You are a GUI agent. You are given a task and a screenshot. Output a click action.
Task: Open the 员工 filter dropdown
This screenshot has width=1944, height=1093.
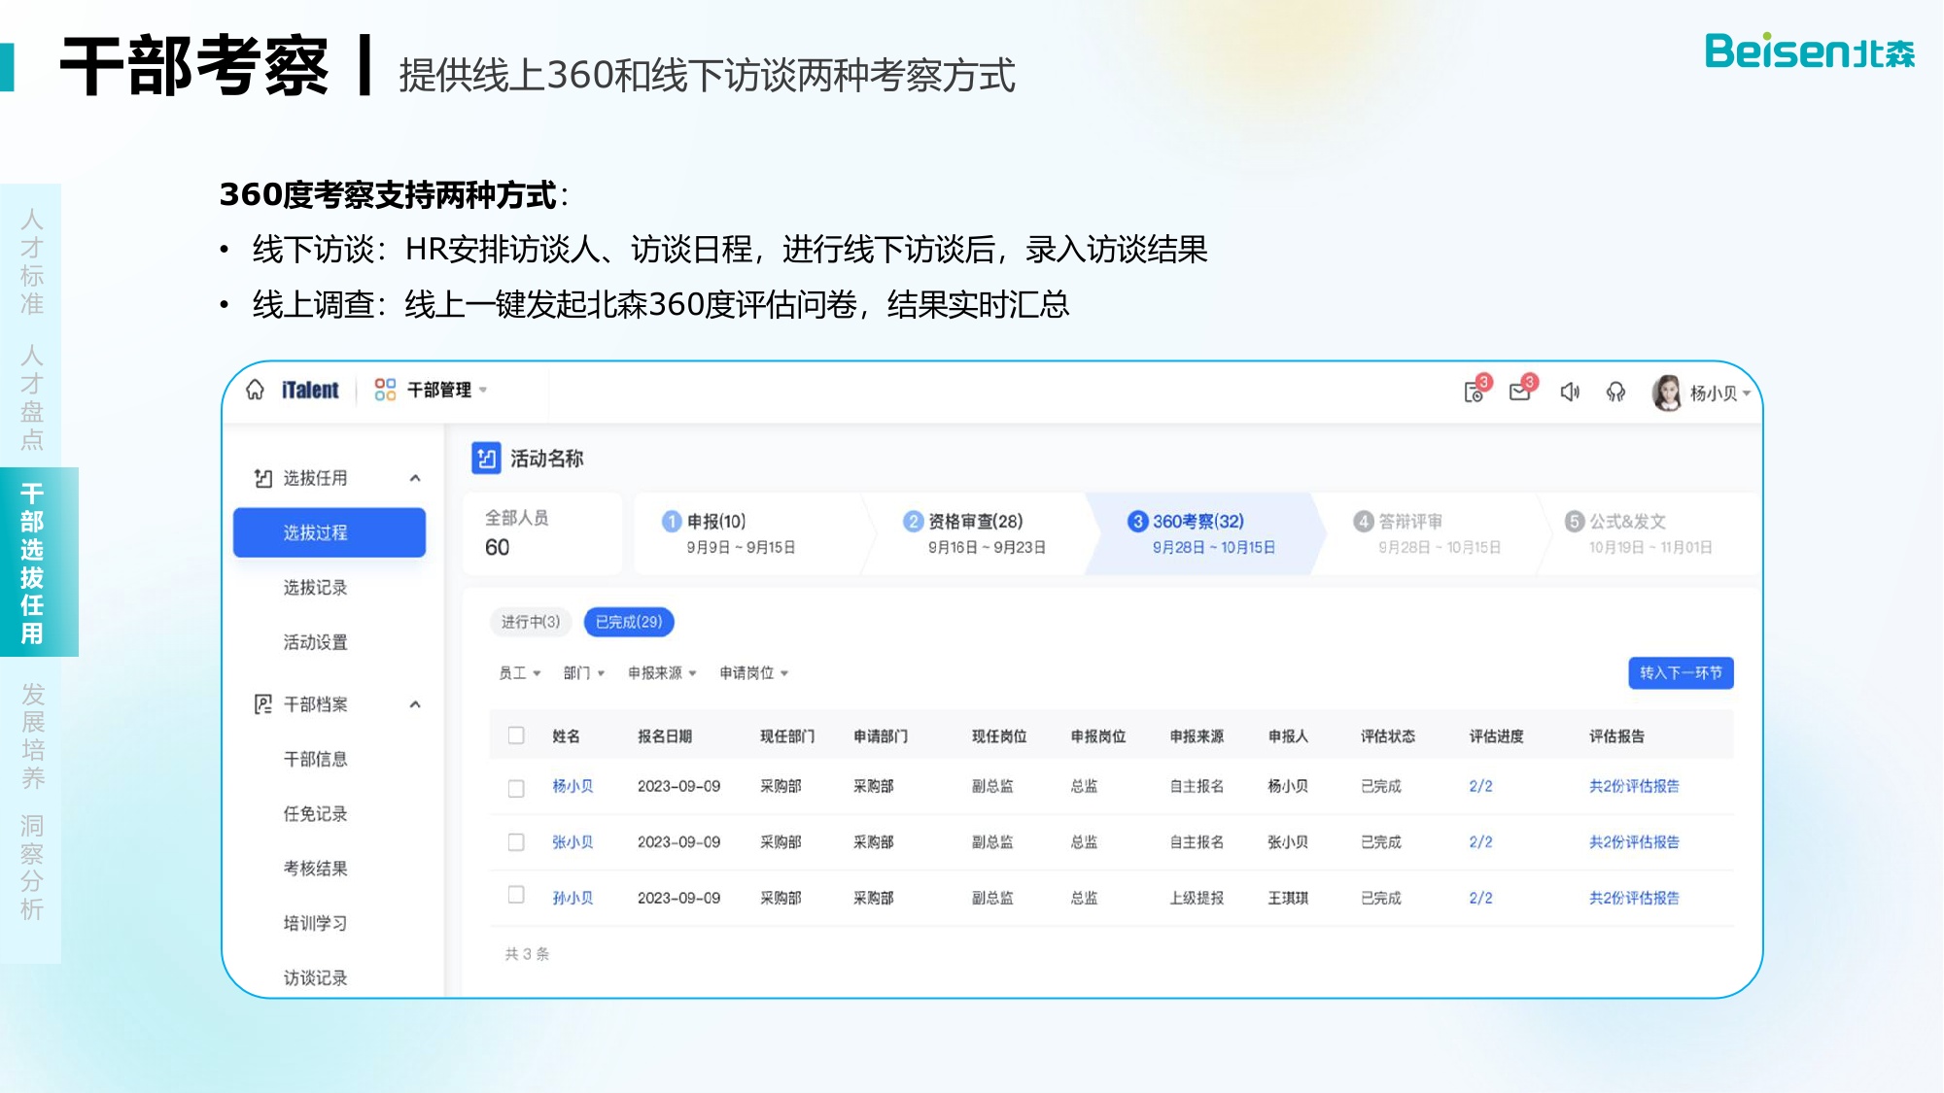[520, 672]
